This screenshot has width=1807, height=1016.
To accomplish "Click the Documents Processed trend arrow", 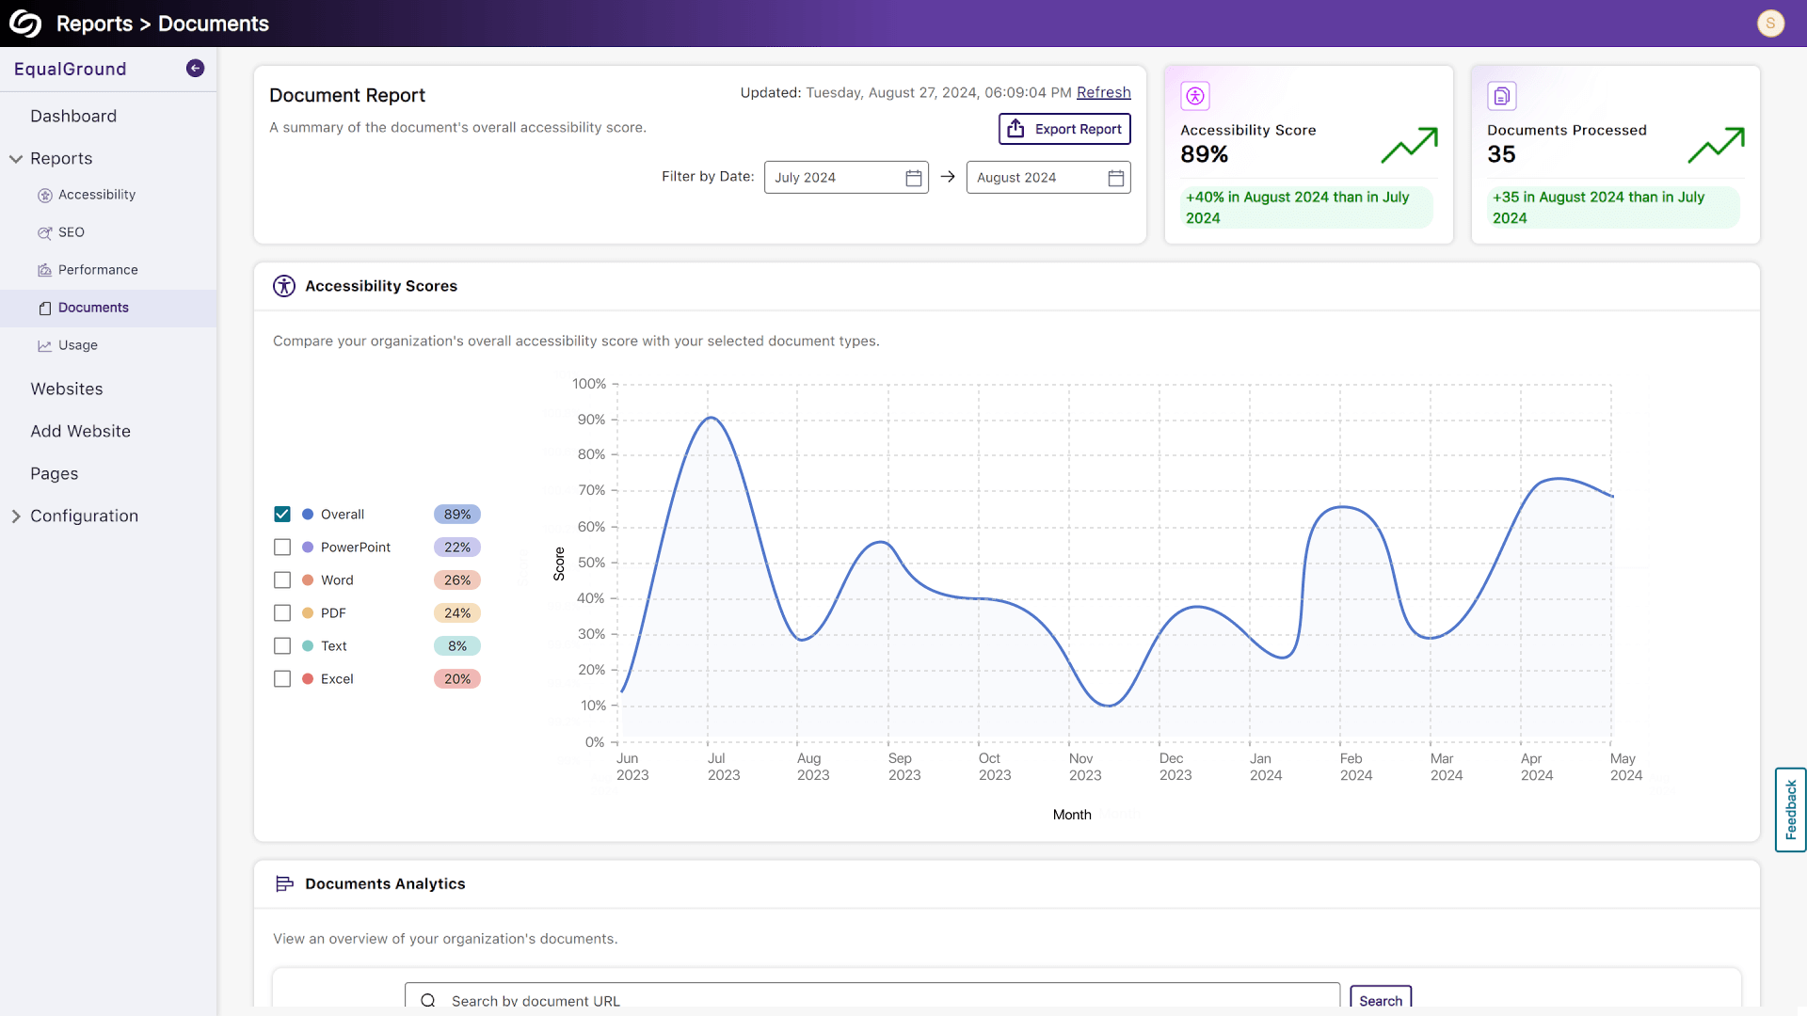I will tap(1716, 145).
